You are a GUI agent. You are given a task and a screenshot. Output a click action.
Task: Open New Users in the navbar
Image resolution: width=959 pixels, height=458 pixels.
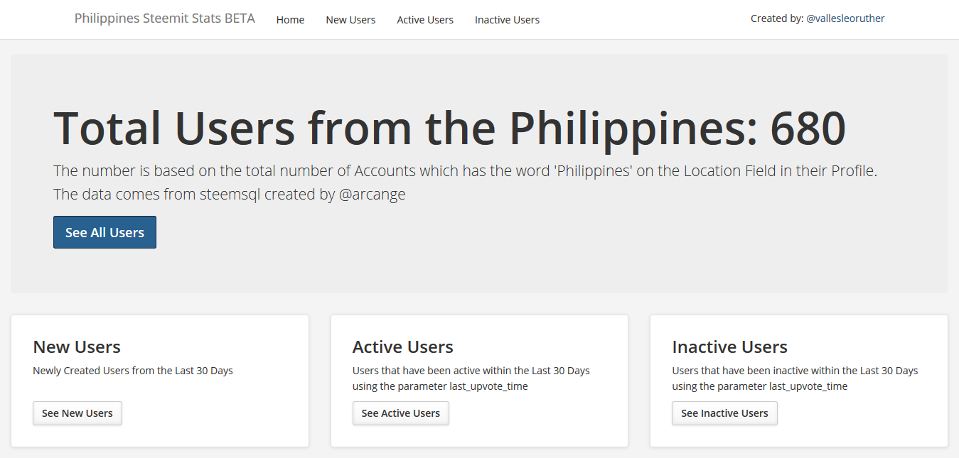(x=350, y=20)
